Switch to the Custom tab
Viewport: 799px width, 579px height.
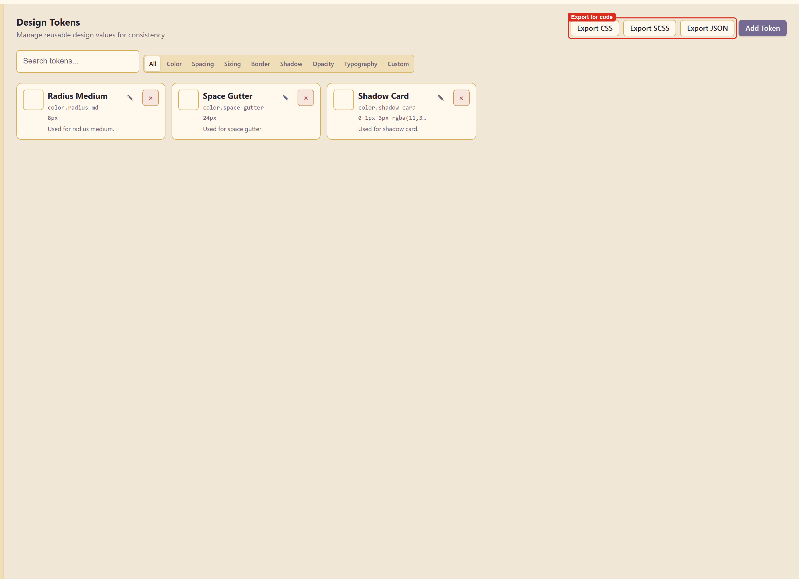(x=398, y=64)
